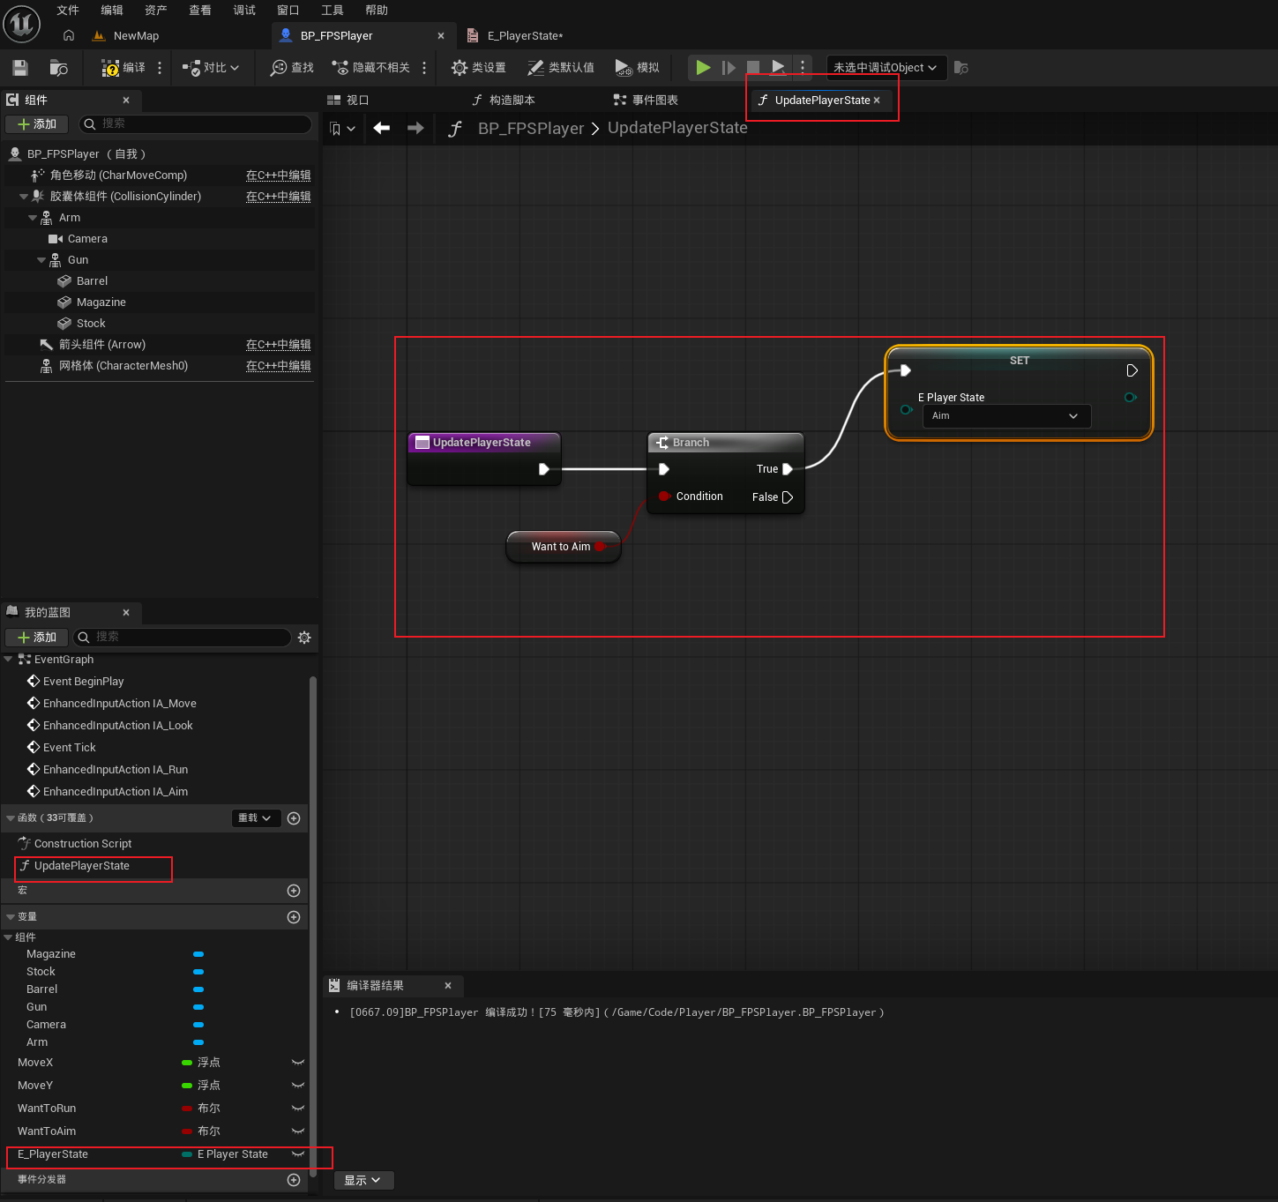The image size is (1278, 1202).
Task: Toggle MoveX variable instance-editable eye
Action: (298, 1063)
